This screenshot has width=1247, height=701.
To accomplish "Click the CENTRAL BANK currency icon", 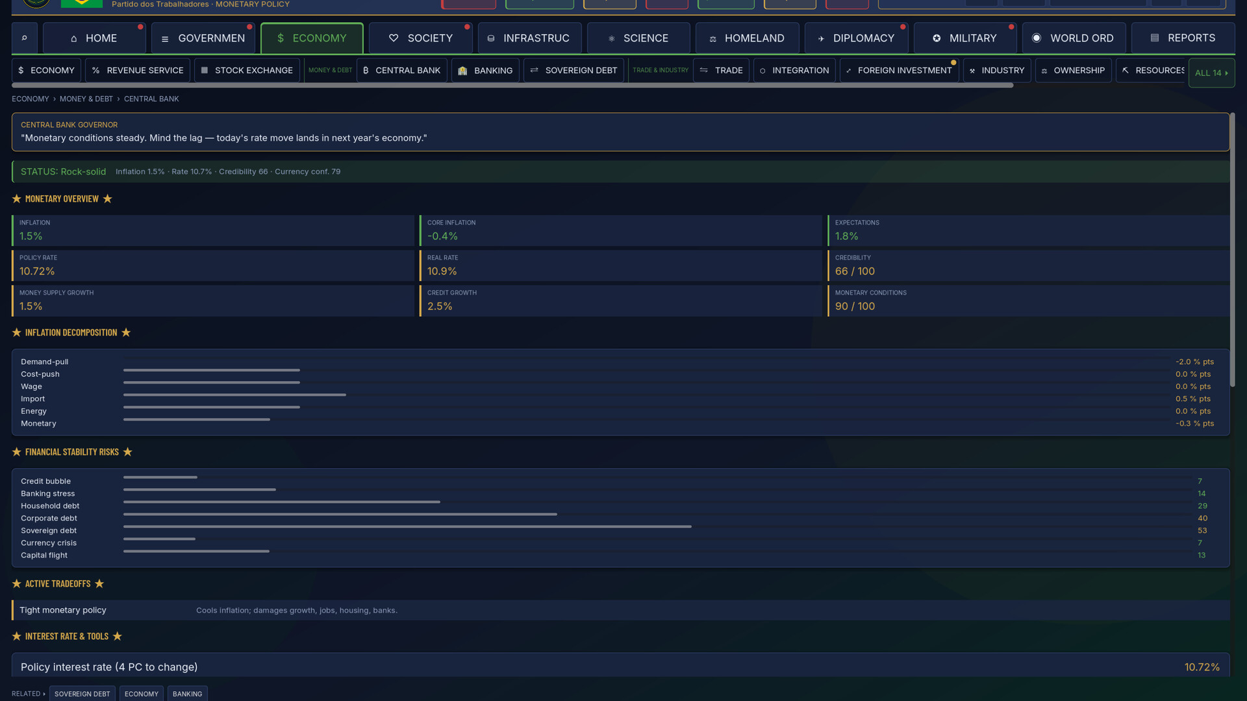I will pyautogui.click(x=366, y=70).
